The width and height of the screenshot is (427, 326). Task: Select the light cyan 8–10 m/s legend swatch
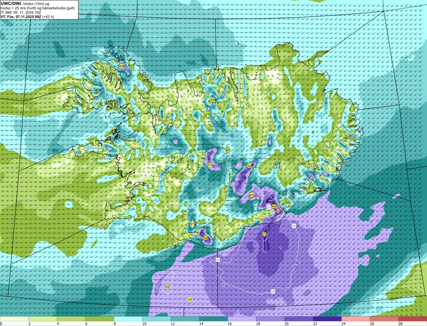(x=128, y=319)
